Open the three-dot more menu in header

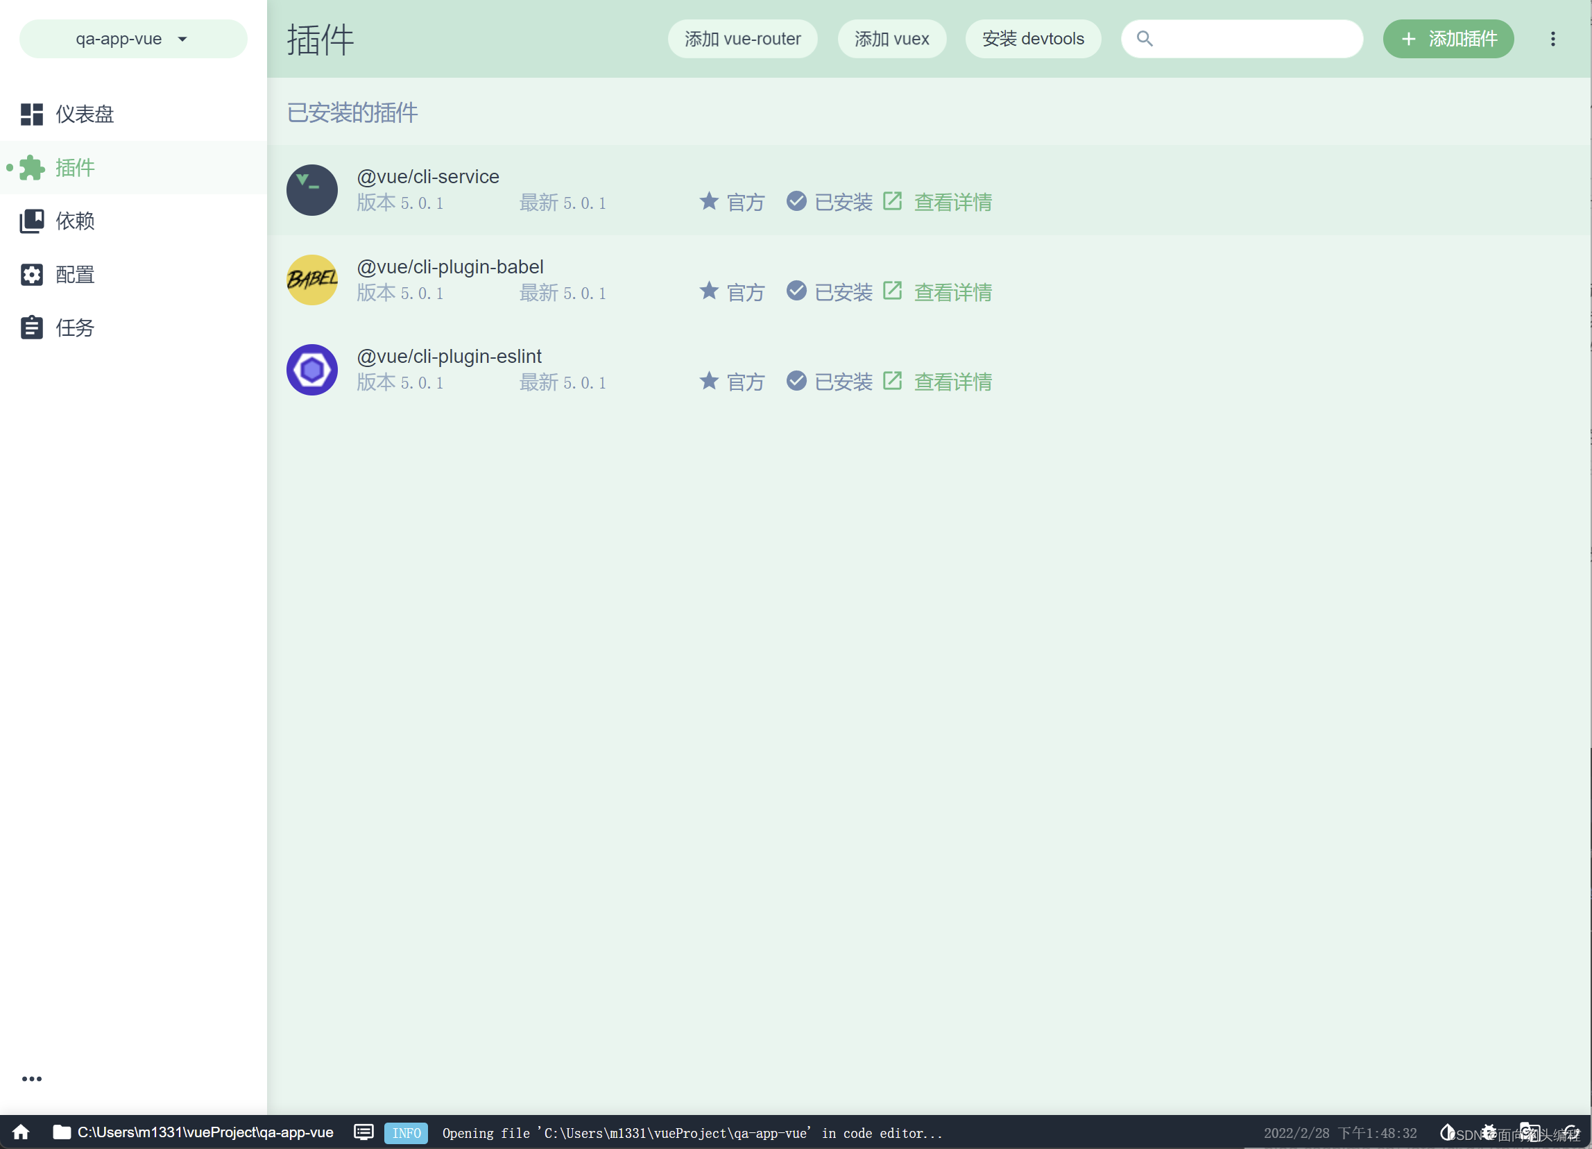[1552, 39]
